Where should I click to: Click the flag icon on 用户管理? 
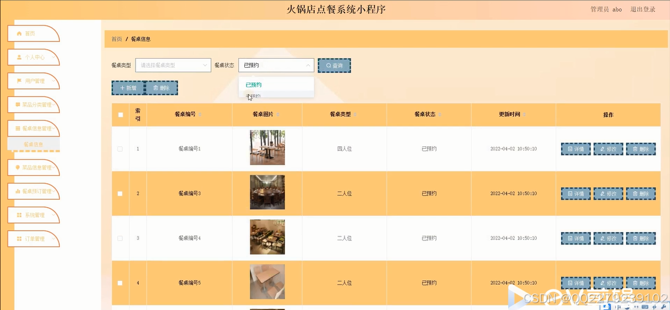19,81
